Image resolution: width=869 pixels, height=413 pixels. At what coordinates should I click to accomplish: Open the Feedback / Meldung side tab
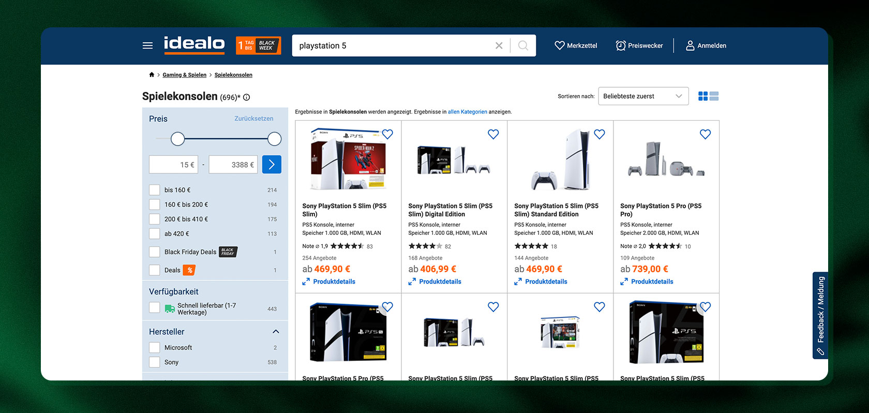[820, 315]
